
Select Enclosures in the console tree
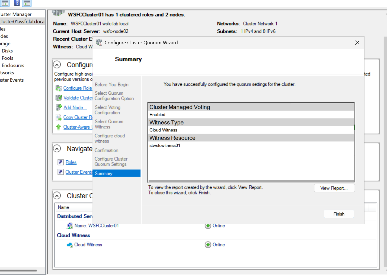click(13, 65)
